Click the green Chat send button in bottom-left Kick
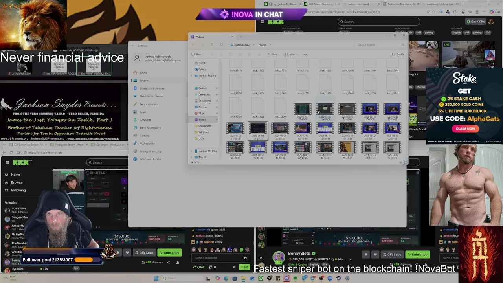503x283 pixels. 244,267
